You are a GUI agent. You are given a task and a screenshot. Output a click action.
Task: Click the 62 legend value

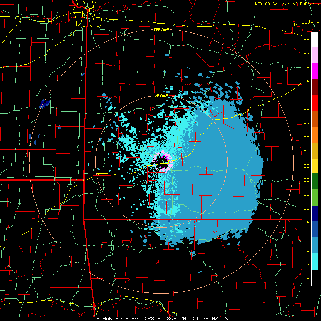point(306,53)
